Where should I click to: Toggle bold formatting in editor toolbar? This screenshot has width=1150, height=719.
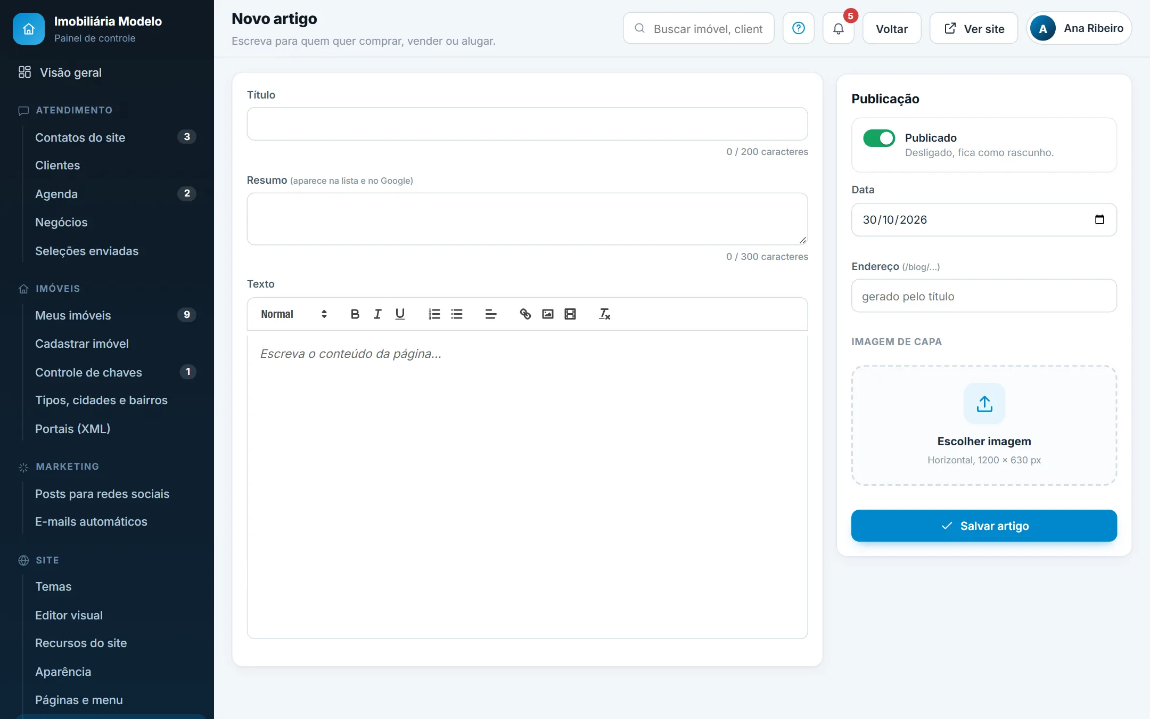pos(355,314)
